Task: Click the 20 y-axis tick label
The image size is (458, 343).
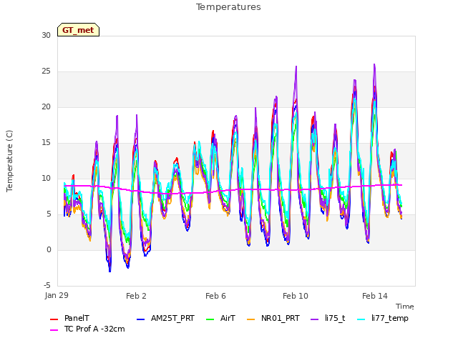Action: click(46, 107)
